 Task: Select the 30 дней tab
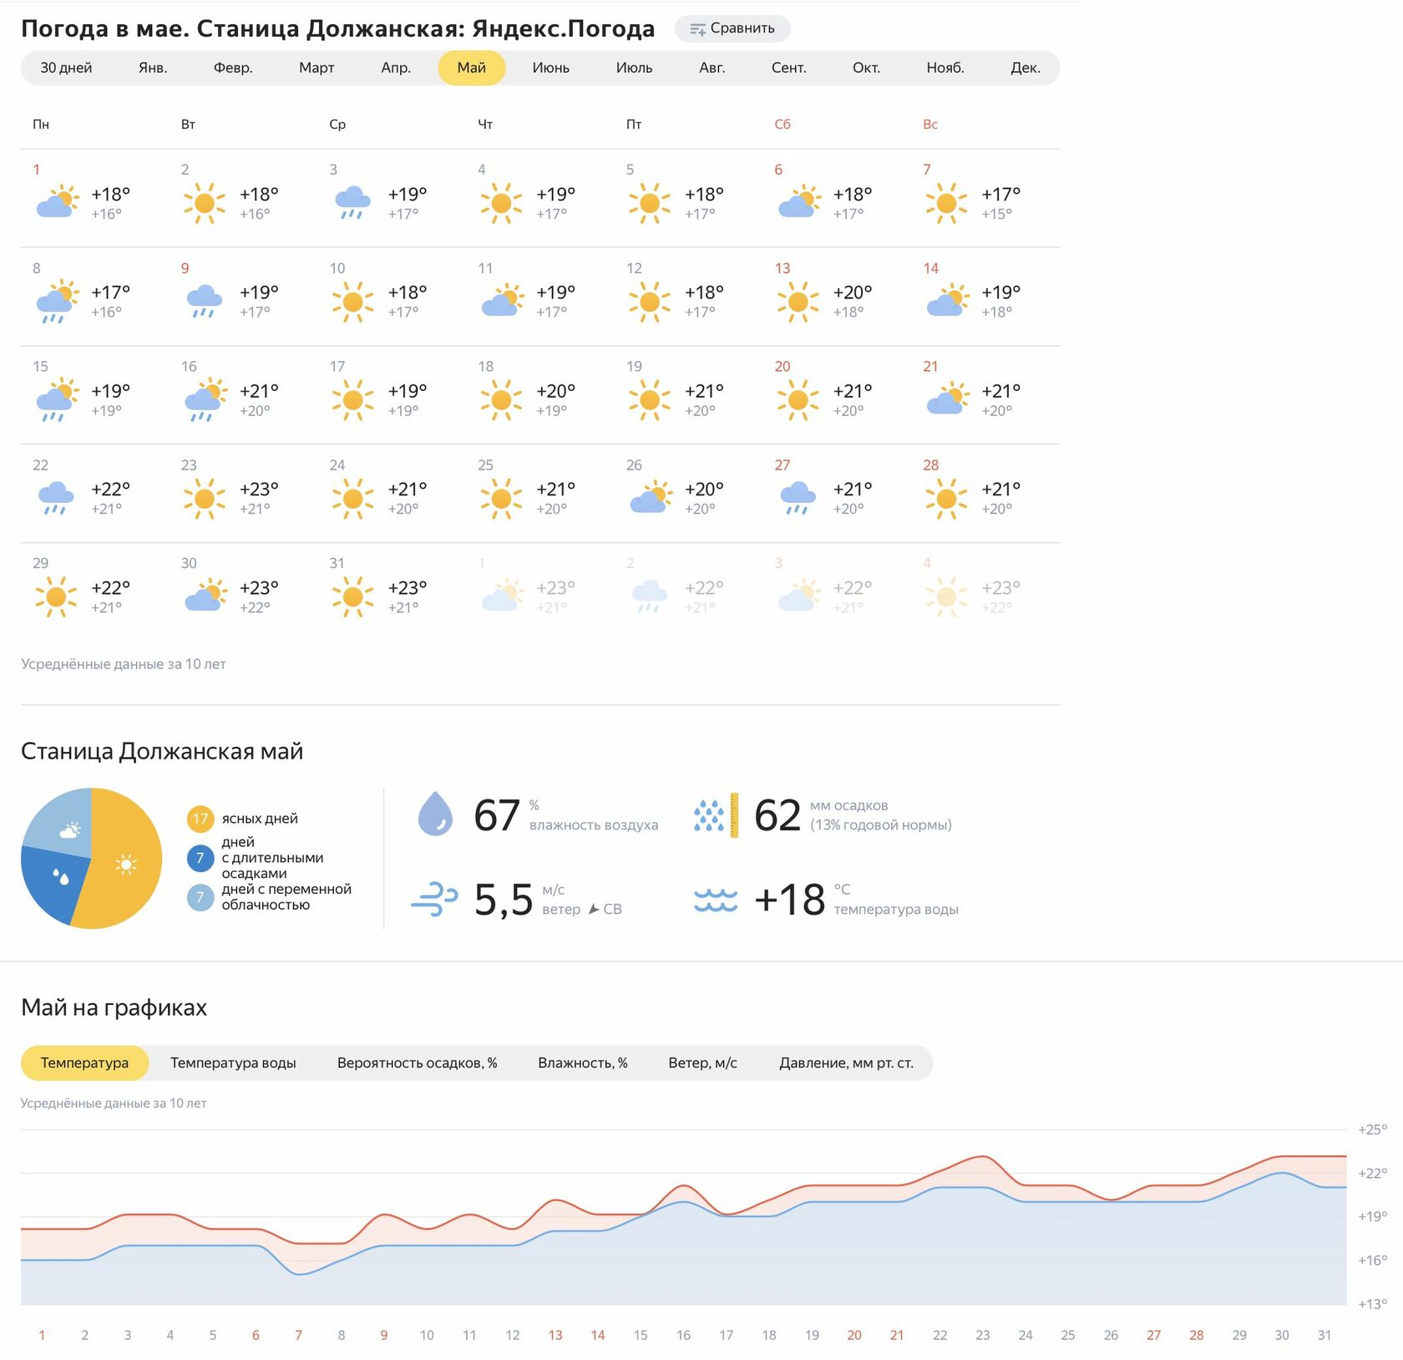pyautogui.click(x=66, y=68)
